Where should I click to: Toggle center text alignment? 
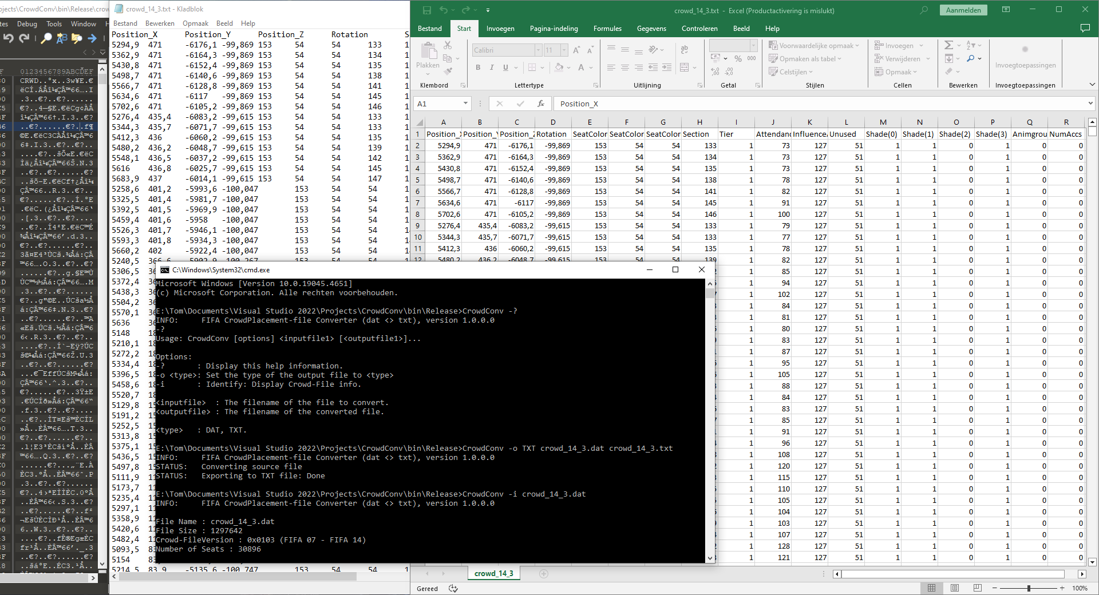pyautogui.click(x=625, y=68)
